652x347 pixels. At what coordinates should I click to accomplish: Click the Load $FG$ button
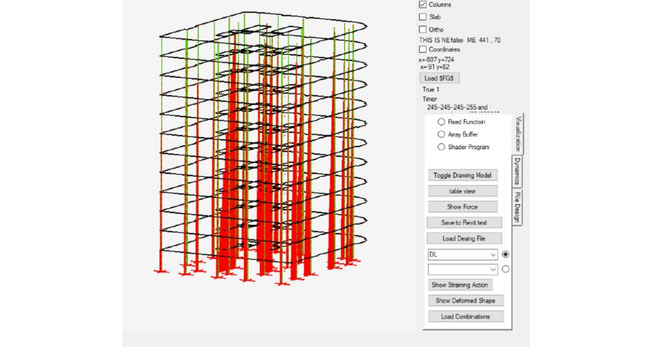(439, 78)
